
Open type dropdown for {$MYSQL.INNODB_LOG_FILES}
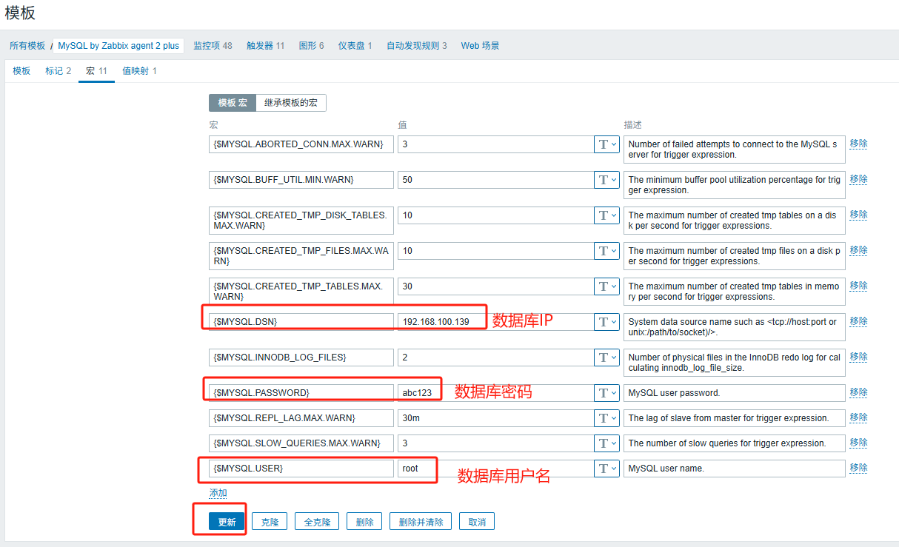pos(606,358)
